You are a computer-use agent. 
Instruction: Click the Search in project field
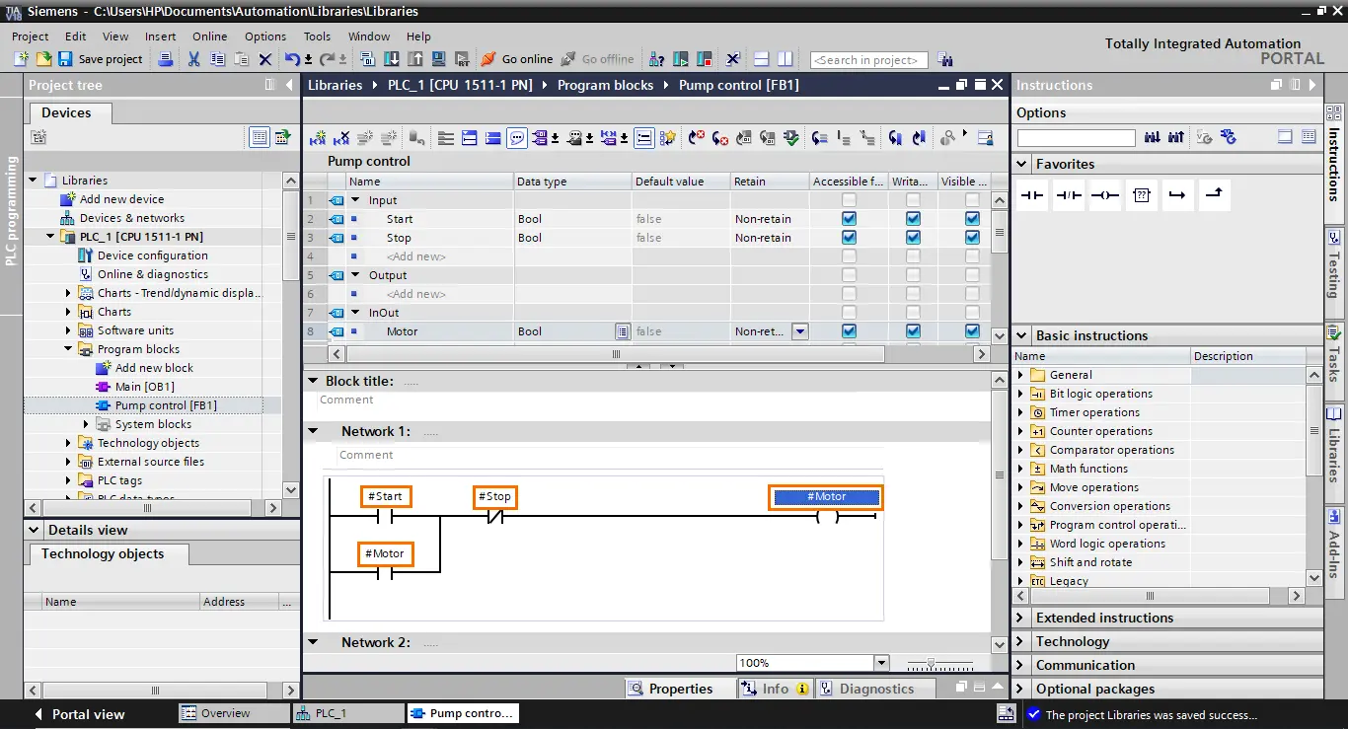(868, 60)
